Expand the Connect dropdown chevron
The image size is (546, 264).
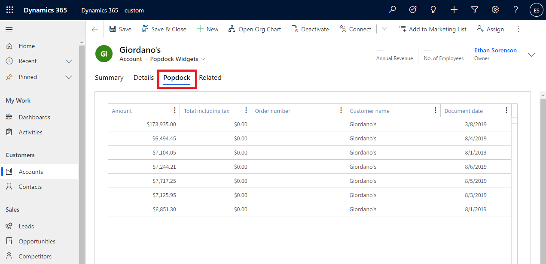384,29
